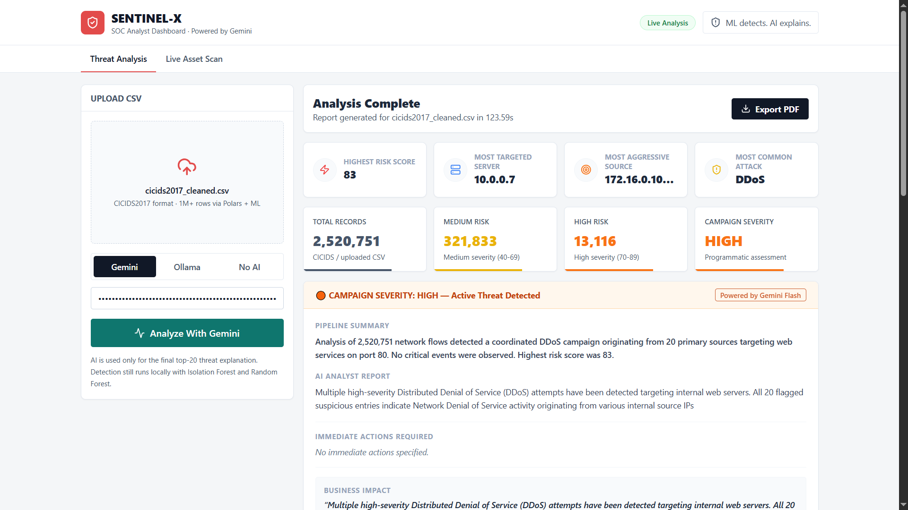The height and width of the screenshot is (510, 908).
Task: Click the download icon on Export PDF
Action: coord(746,109)
